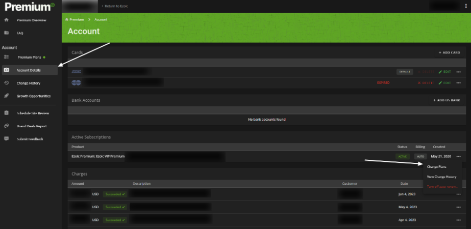
Task: Click the Growth Opportunities rocket icon
Action: tap(6, 96)
